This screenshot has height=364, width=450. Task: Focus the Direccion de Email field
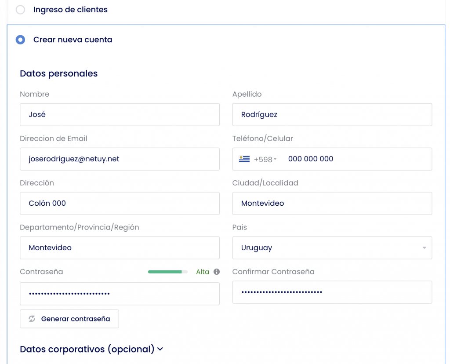tap(120, 159)
